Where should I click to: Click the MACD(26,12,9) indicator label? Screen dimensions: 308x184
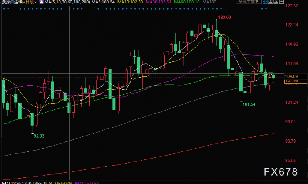pyautogui.click(x=17, y=182)
